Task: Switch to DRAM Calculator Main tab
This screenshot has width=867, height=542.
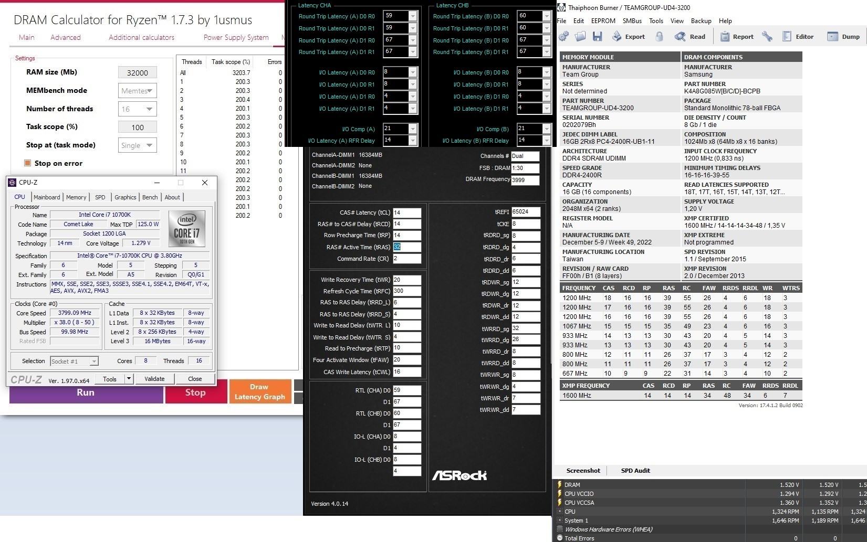Action: [x=27, y=37]
